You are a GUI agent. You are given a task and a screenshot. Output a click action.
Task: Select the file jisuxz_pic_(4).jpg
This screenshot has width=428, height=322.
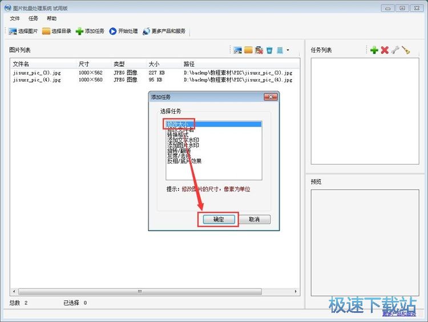tap(37, 80)
